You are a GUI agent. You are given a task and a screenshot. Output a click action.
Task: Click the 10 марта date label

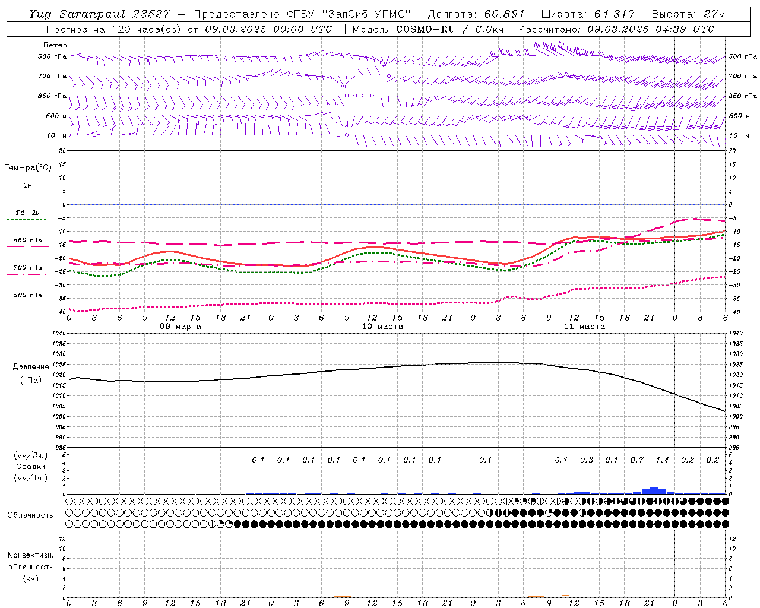point(382,327)
